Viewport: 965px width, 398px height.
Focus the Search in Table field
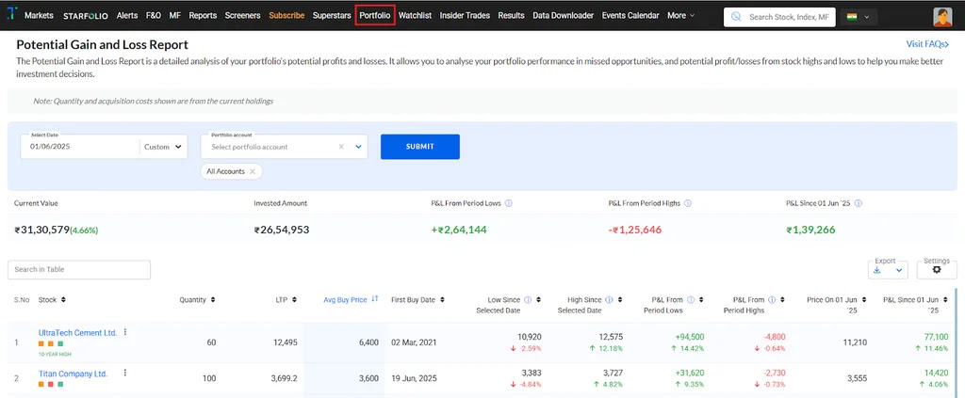pyautogui.click(x=79, y=270)
